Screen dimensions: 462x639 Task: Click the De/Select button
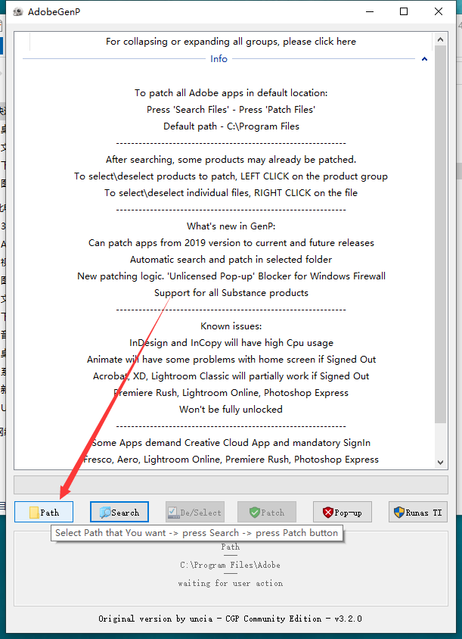195,512
